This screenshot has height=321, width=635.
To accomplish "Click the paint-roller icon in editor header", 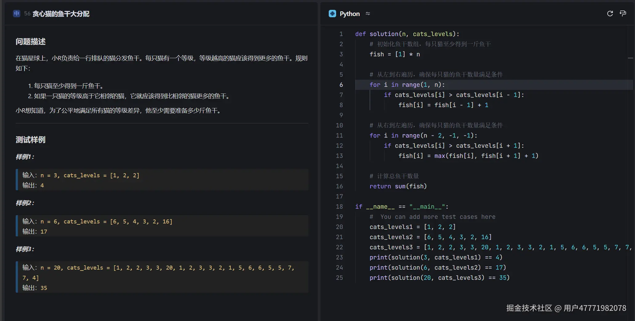I will click(623, 14).
